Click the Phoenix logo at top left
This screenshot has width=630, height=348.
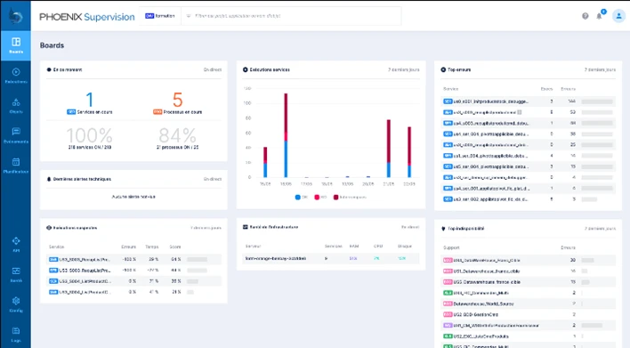coord(16,16)
